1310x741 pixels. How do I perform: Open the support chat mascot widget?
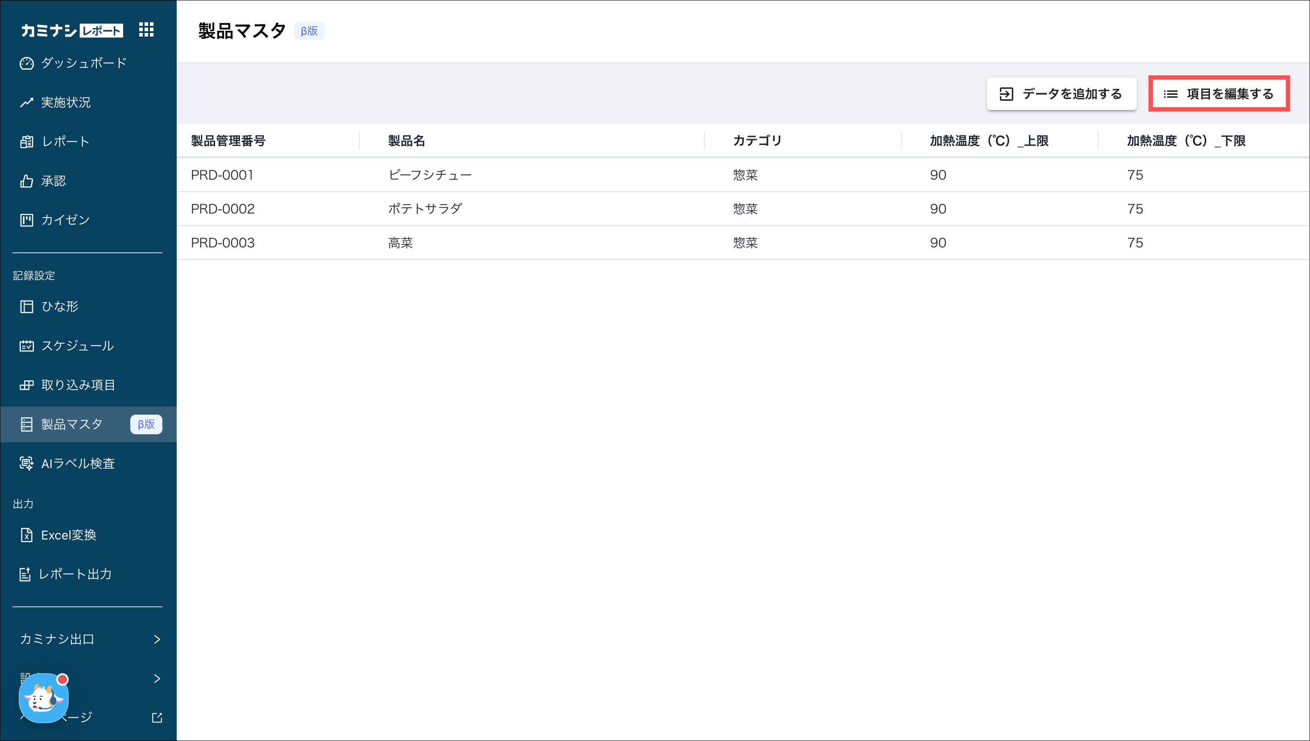[44, 698]
